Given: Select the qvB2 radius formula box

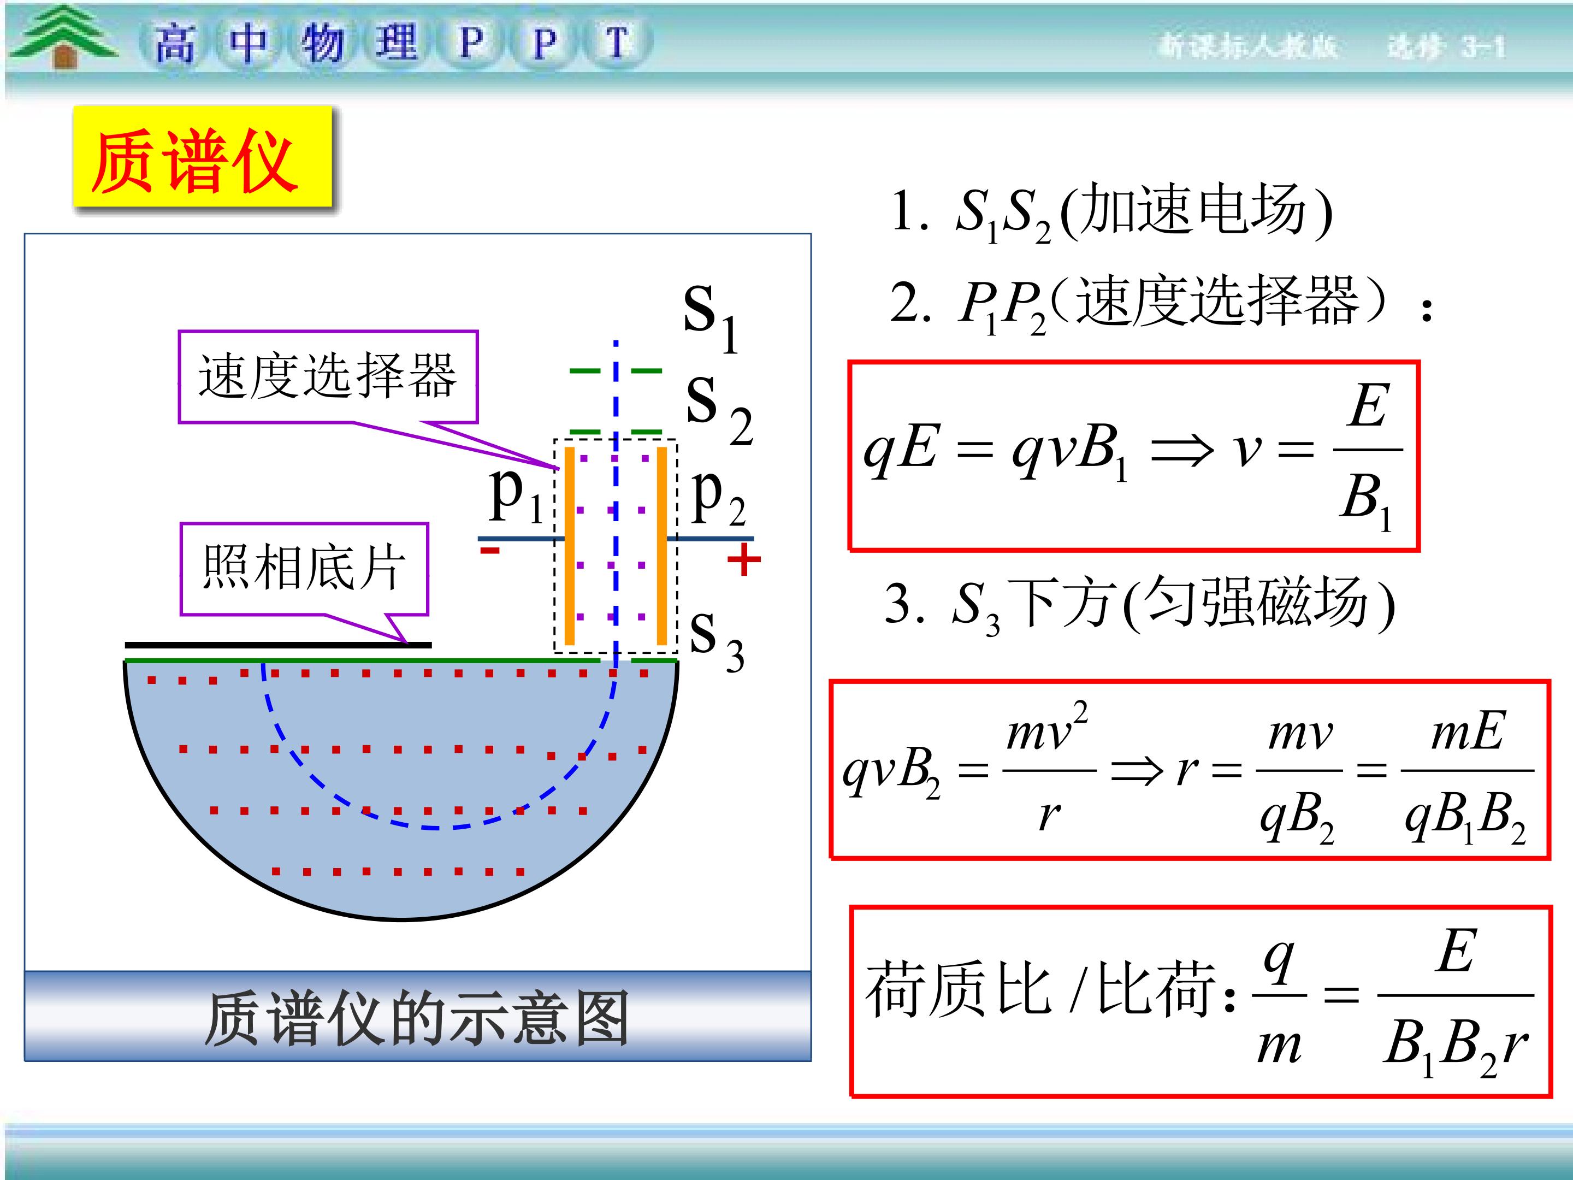Looking at the screenshot, I should 1189,770.
